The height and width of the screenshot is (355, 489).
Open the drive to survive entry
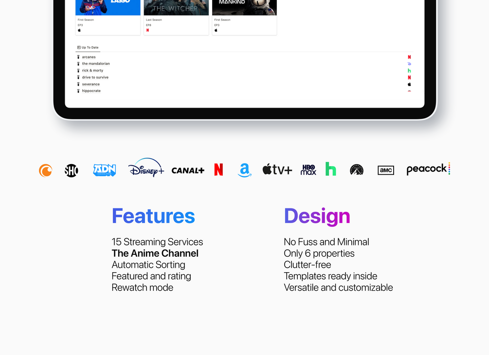click(95, 77)
